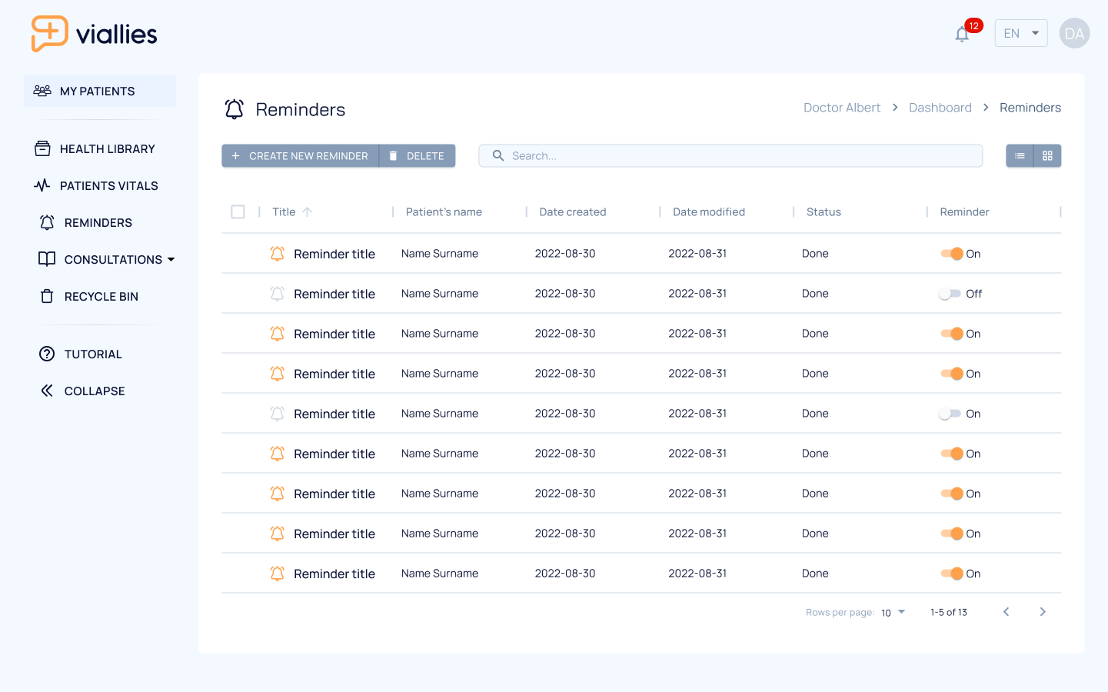Sort by the Date modified column header
The image size is (1108, 692).
click(x=709, y=212)
